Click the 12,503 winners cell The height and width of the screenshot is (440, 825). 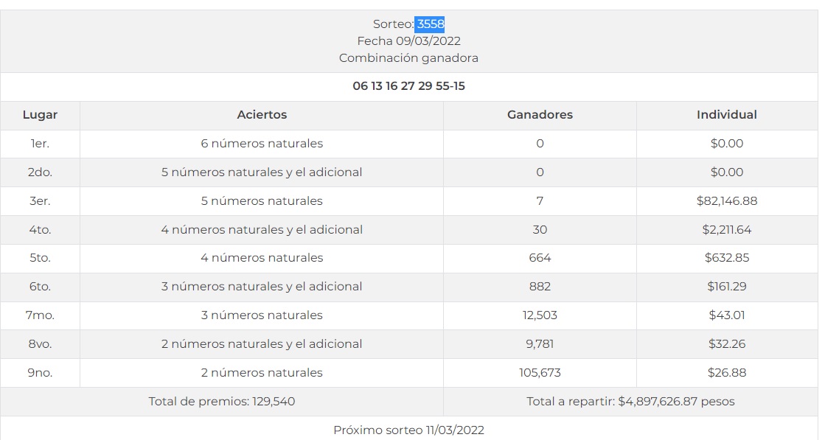[x=540, y=315]
